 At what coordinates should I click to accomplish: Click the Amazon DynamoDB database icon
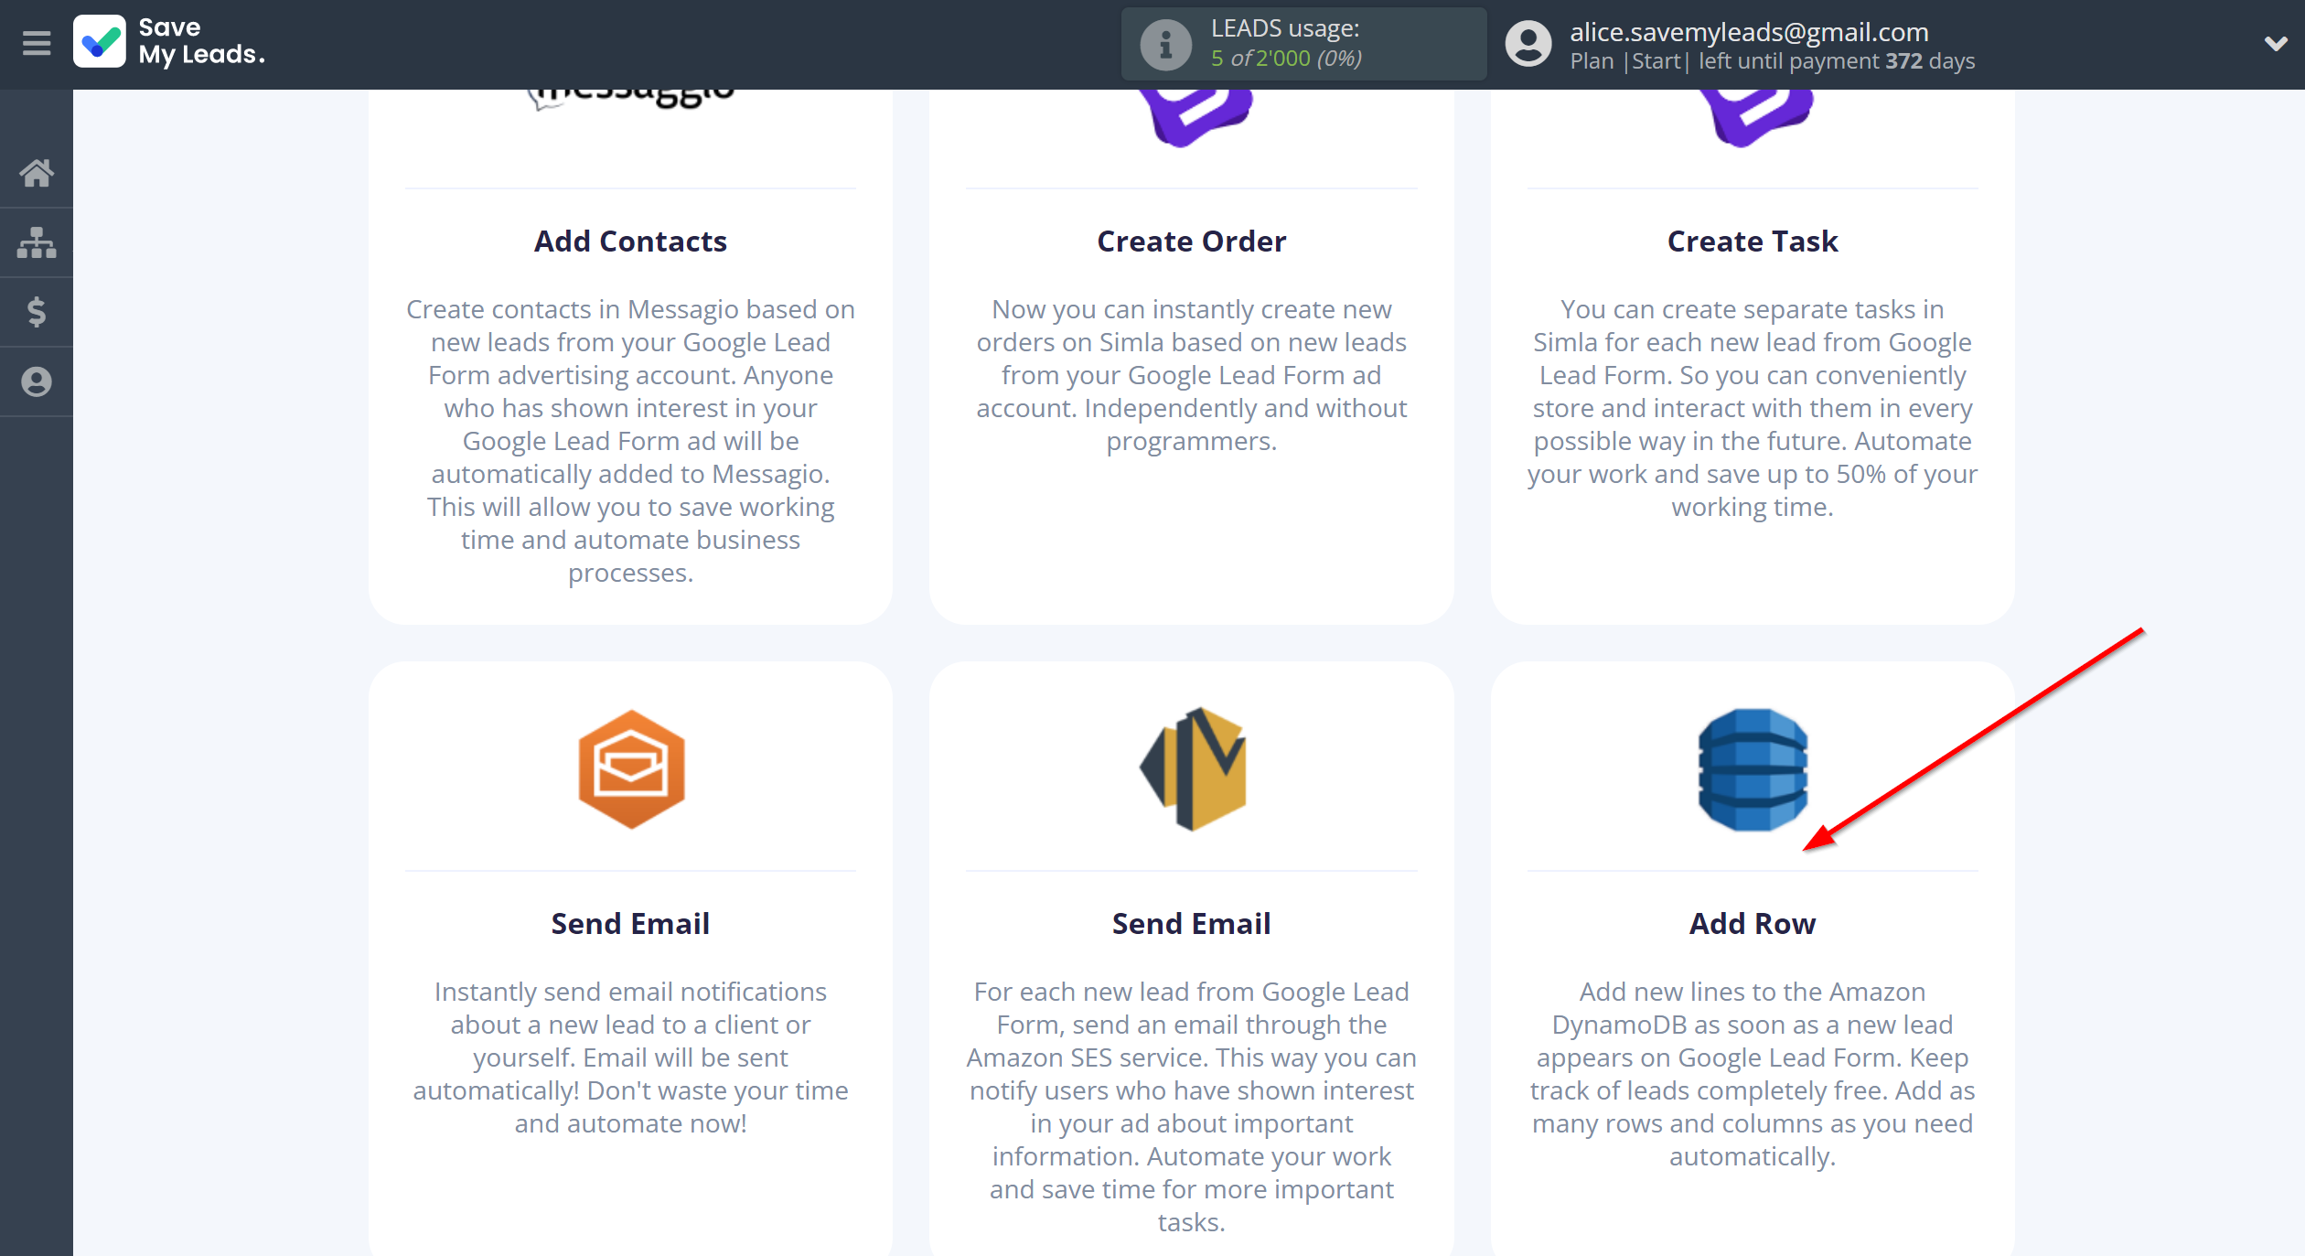coord(1753,769)
